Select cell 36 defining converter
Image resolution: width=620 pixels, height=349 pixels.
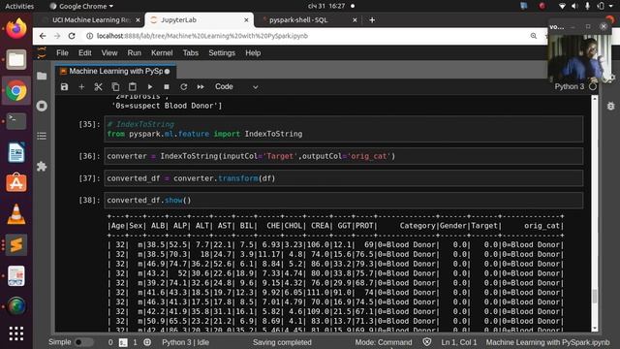tap(344, 156)
